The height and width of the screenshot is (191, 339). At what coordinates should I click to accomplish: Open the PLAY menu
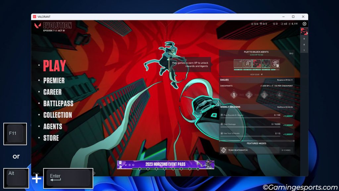54,66
